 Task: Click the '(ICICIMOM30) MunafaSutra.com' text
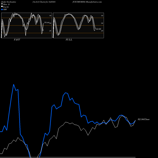pyautogui.click(x=87, y=2)
